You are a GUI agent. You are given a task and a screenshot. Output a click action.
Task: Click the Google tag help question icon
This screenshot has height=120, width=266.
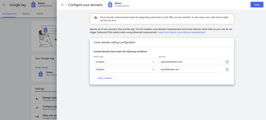(46, 67)
